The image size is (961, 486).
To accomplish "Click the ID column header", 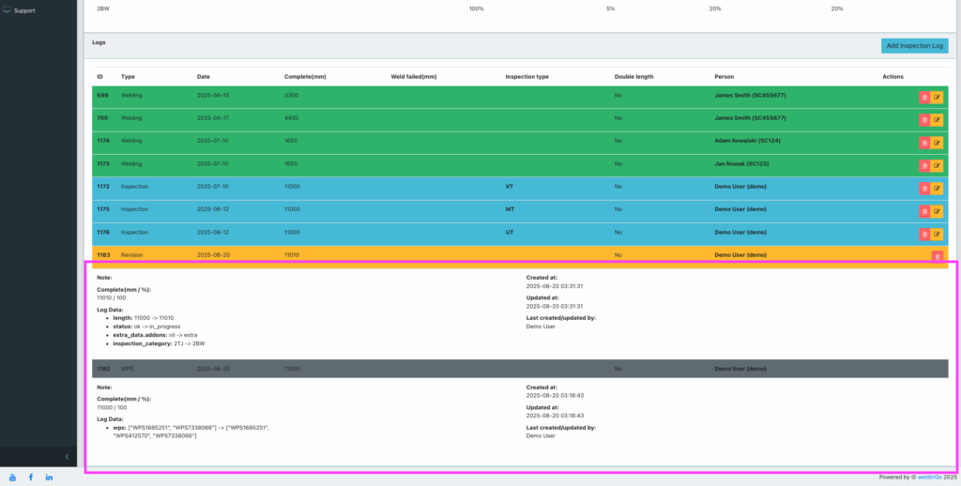I will click(99, 77).
